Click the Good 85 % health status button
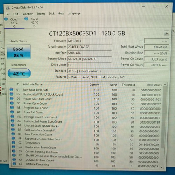Image resolution: width=175 pixels, height=175 pixels. 19,52
